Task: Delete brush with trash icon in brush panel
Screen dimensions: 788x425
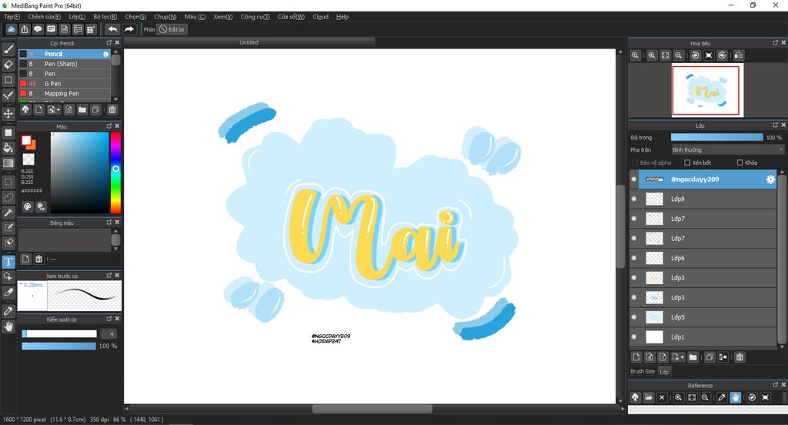Action: [x=112, y=109]
